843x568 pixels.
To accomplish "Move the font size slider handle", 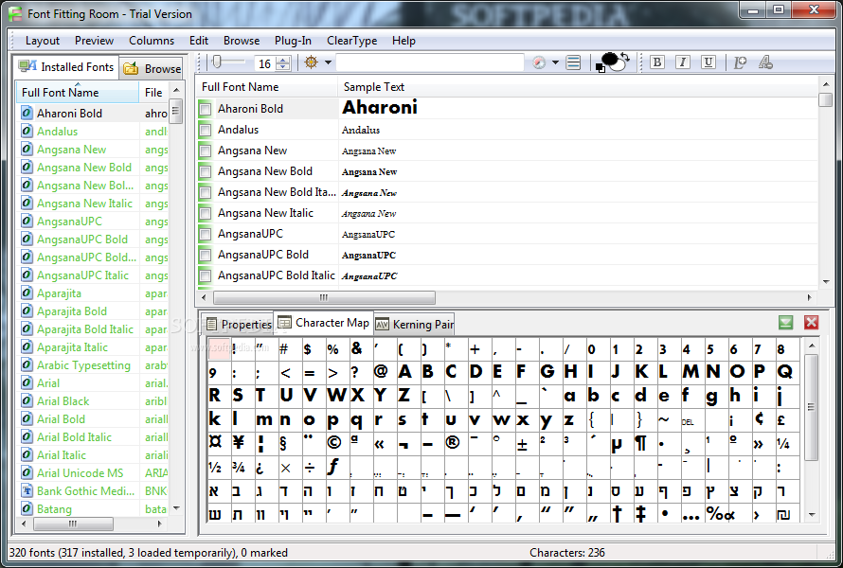I will coord(216,62).
